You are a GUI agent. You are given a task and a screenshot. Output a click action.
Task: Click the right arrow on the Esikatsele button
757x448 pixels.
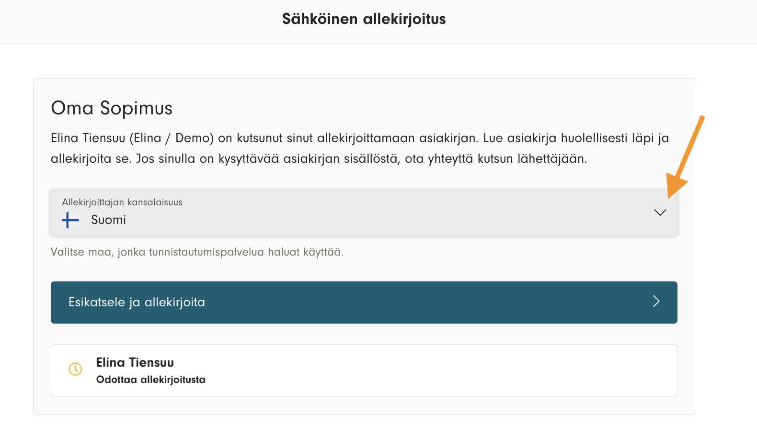656,302
